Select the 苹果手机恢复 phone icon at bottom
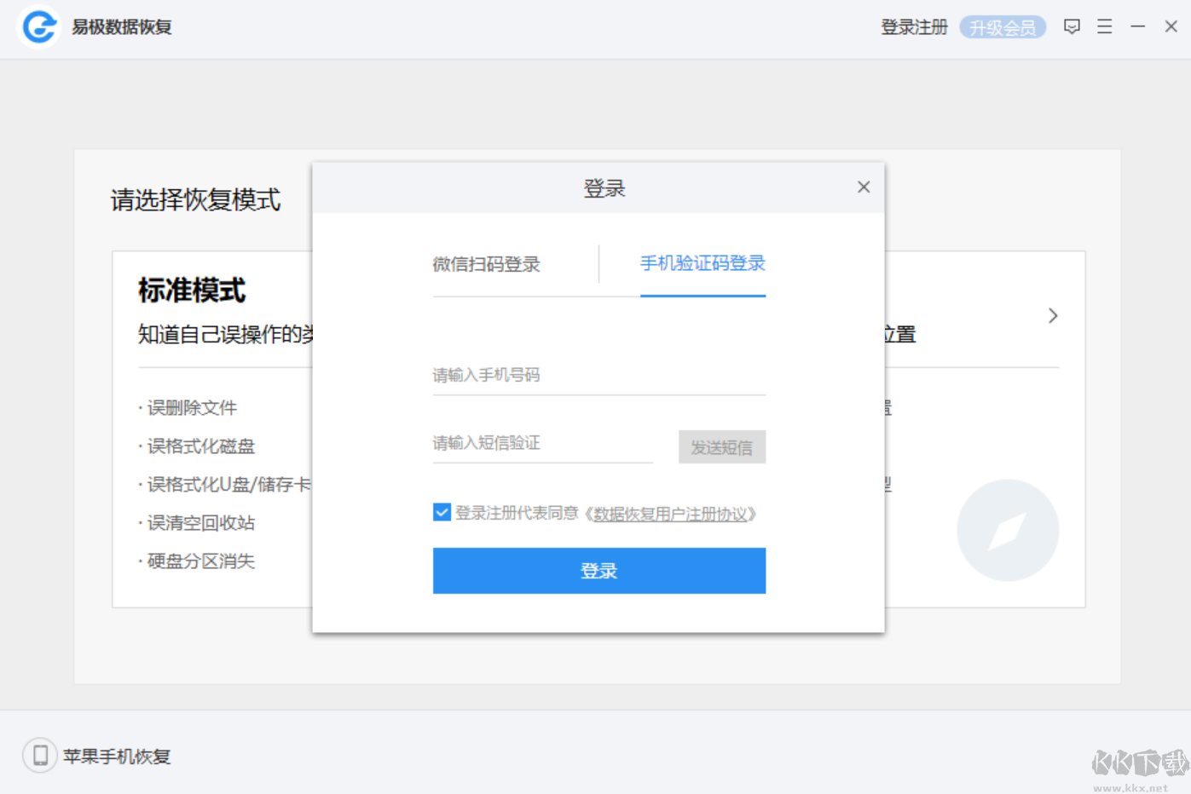1191x794 pixels. pyautogui.click(x=40, y=756)
